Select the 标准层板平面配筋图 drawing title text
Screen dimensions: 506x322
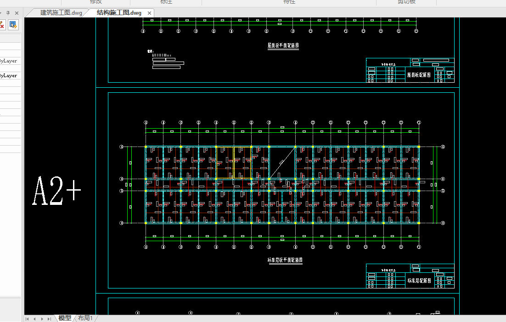pos(285,260)
